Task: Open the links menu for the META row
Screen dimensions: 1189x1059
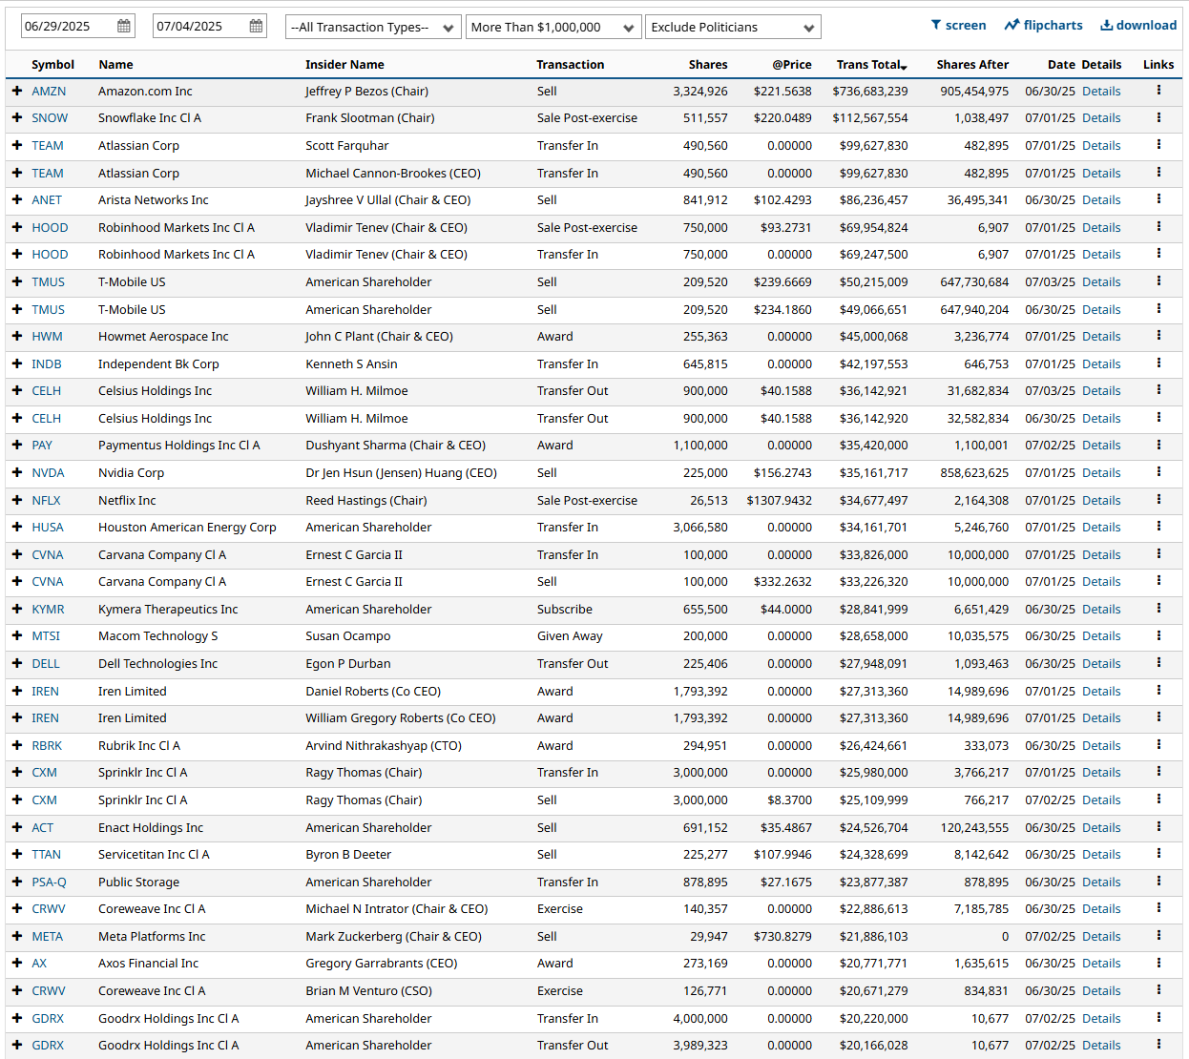Action: pyautogui.click(x=1158, y=937)
